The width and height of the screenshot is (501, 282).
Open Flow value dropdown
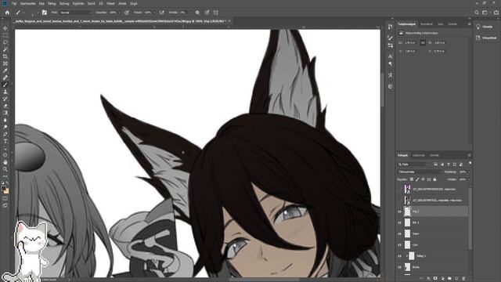154,13
